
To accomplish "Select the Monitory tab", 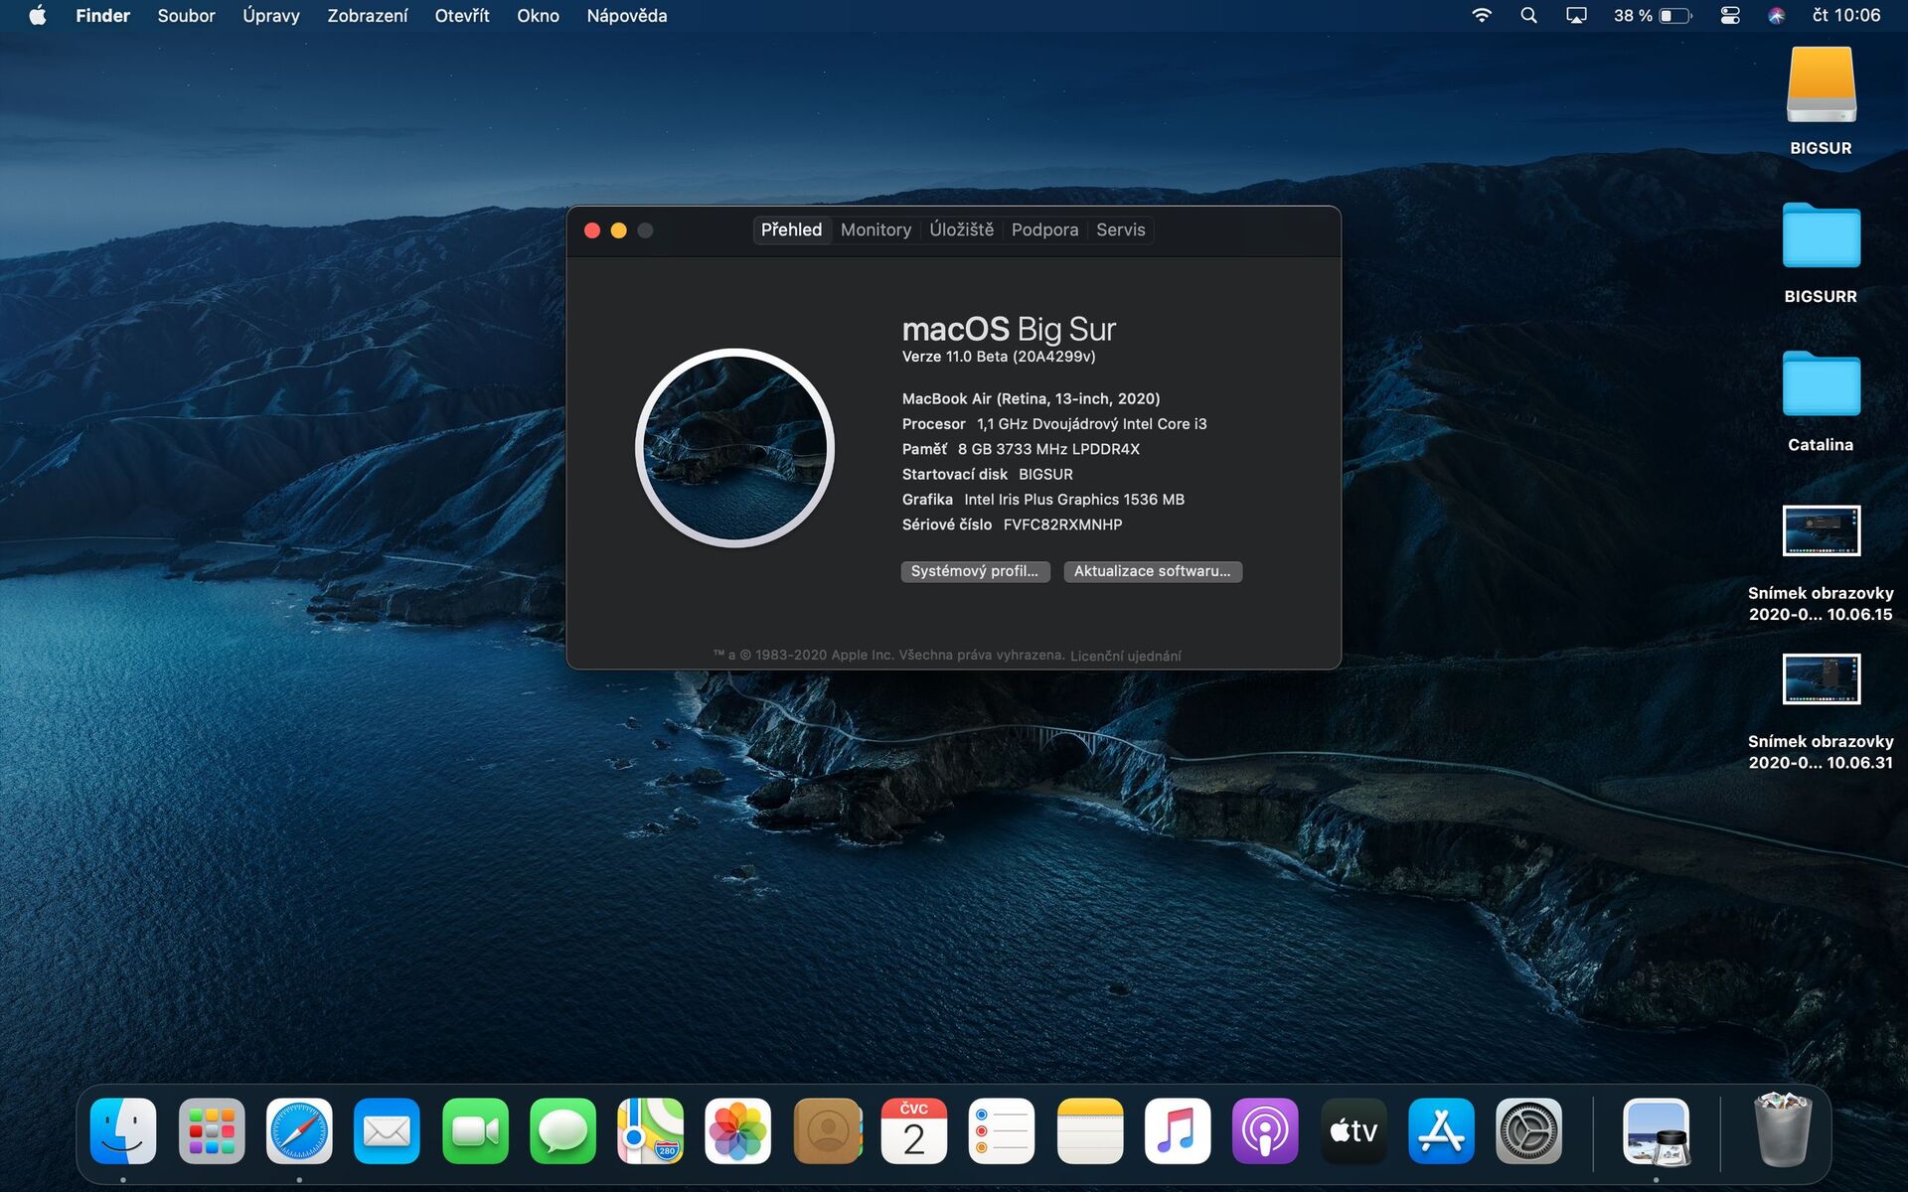I will coord(875,229).
